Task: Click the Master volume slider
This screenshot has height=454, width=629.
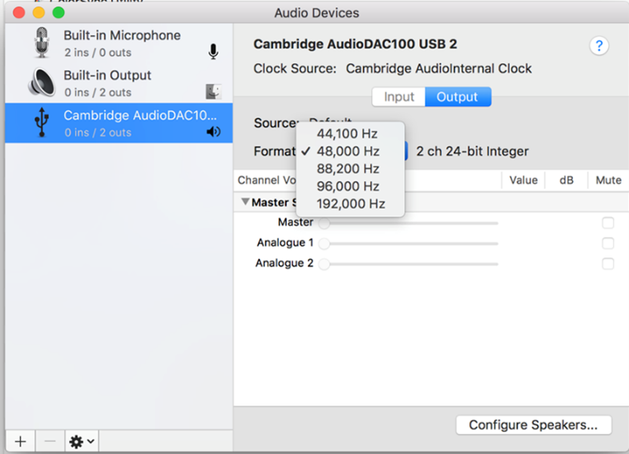Action: (408, 223)
